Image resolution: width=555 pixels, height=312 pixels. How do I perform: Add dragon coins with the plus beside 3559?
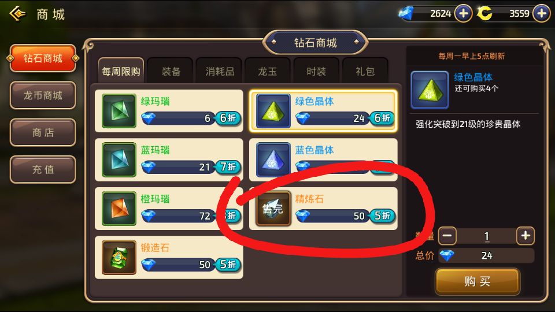pyautogui.click(x=542, y=14)
